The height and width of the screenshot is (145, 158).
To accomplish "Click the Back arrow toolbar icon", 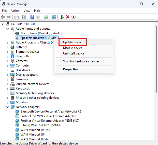I will [x=3, y=17].
